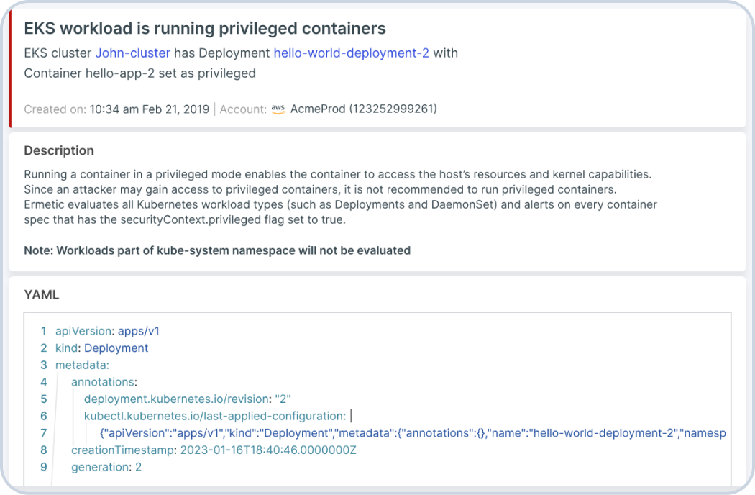Open the John-cluster link
Viewport: 755px width, 495px height.
point(132,53)
